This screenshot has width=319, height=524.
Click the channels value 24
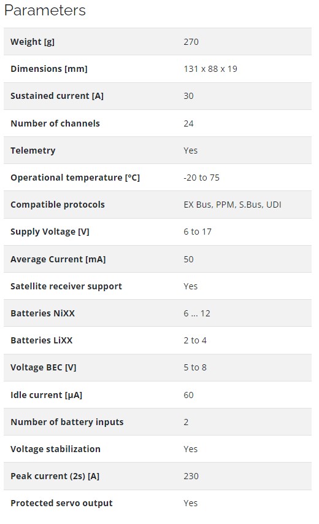[188, 123]
